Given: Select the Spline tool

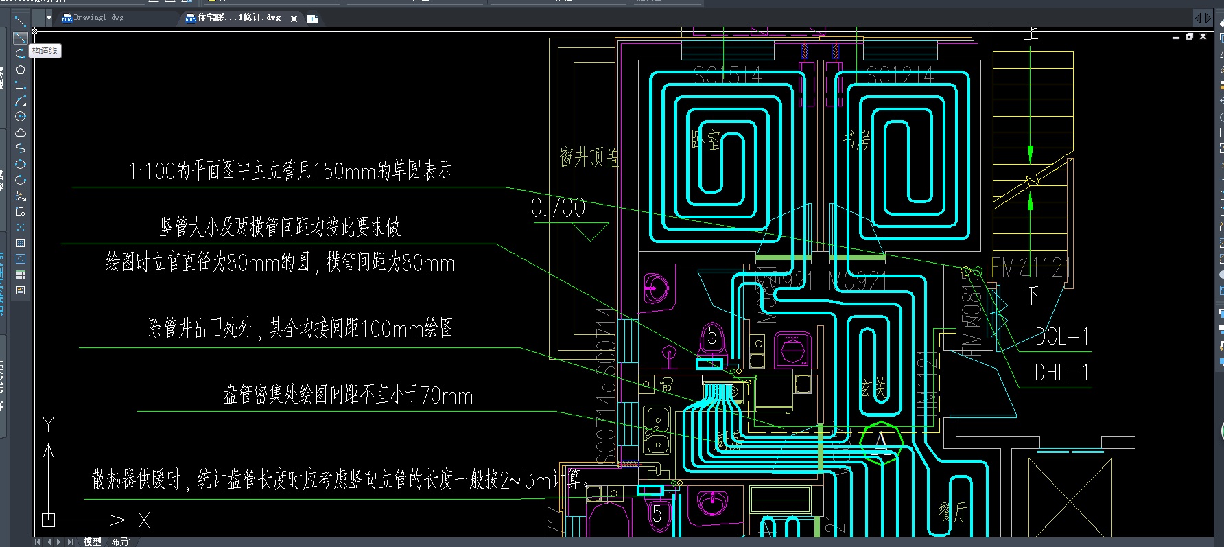Looking at the screenshot, I should click(x=20, y=148).
